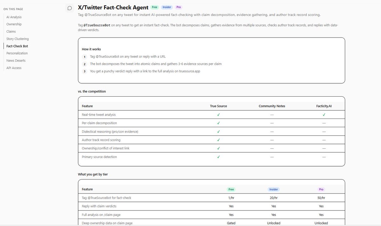Click the bold @TrueSourceBot code text

pos(97,25)
